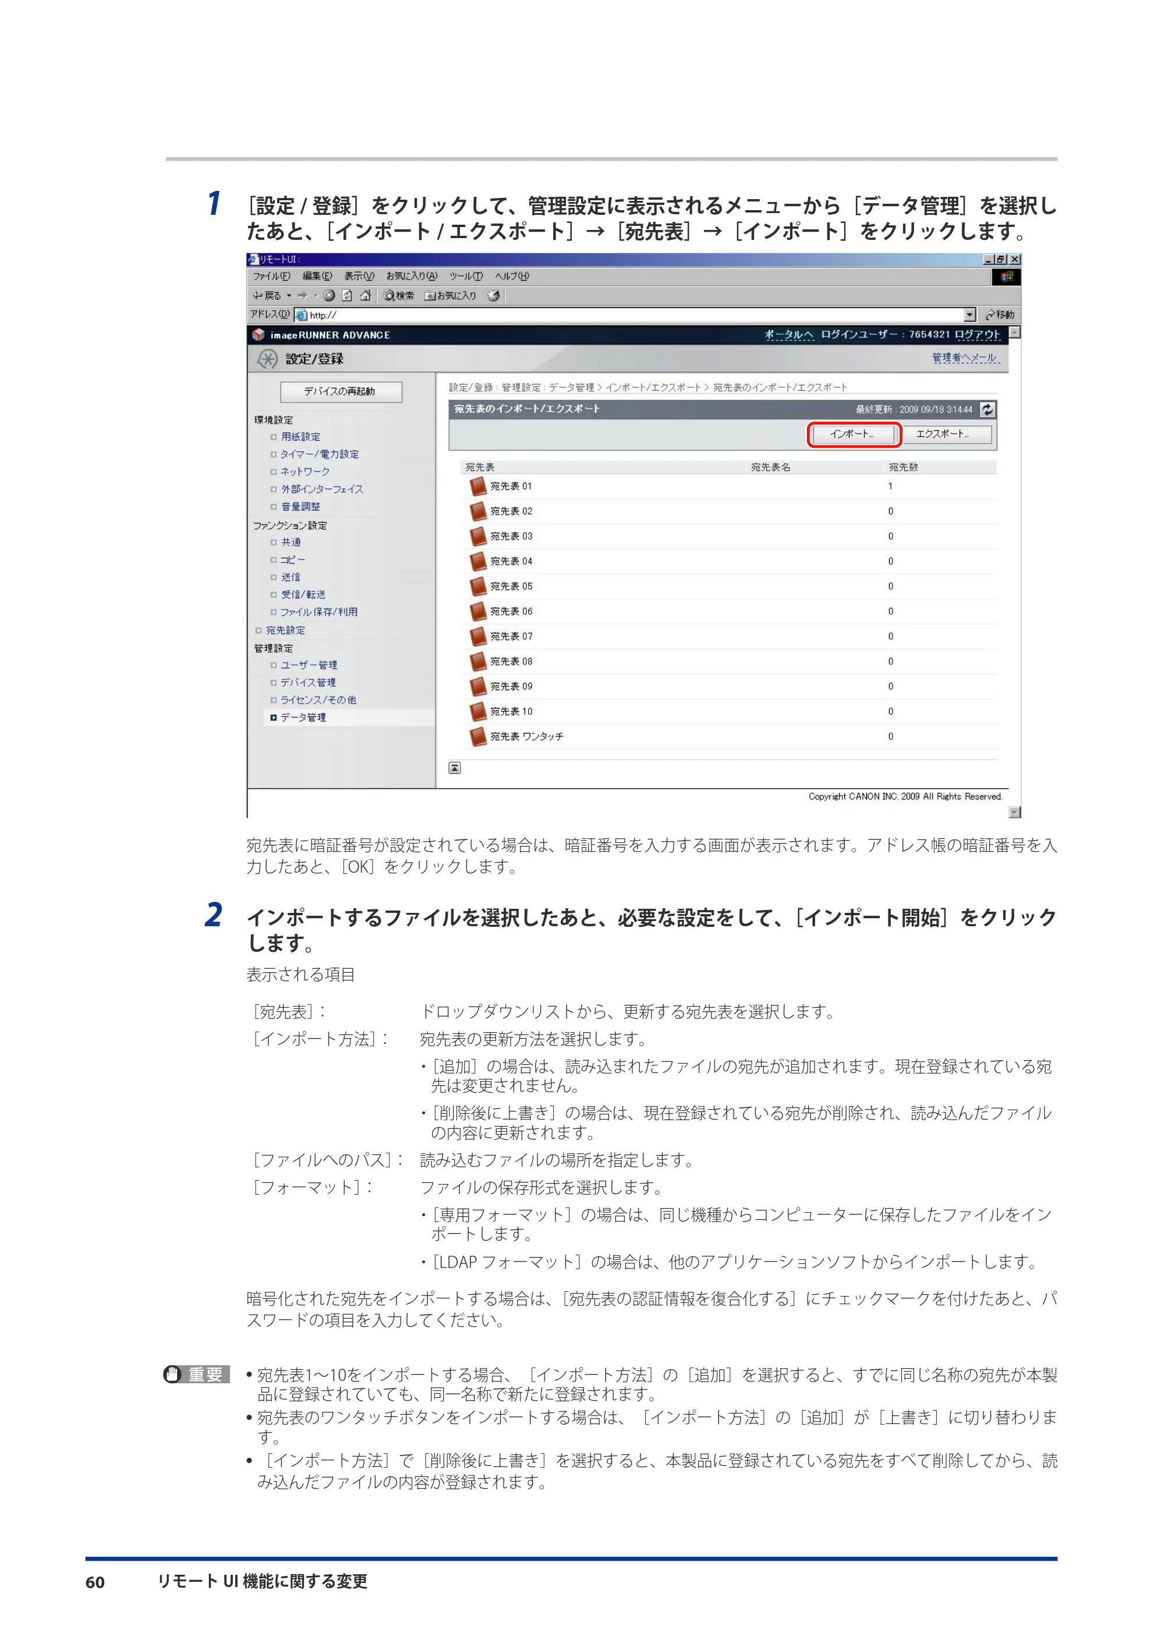The image size is (1165, 1647).
Task: Open the お気に入り favorites toolbar button
Action: click(451, 296)
